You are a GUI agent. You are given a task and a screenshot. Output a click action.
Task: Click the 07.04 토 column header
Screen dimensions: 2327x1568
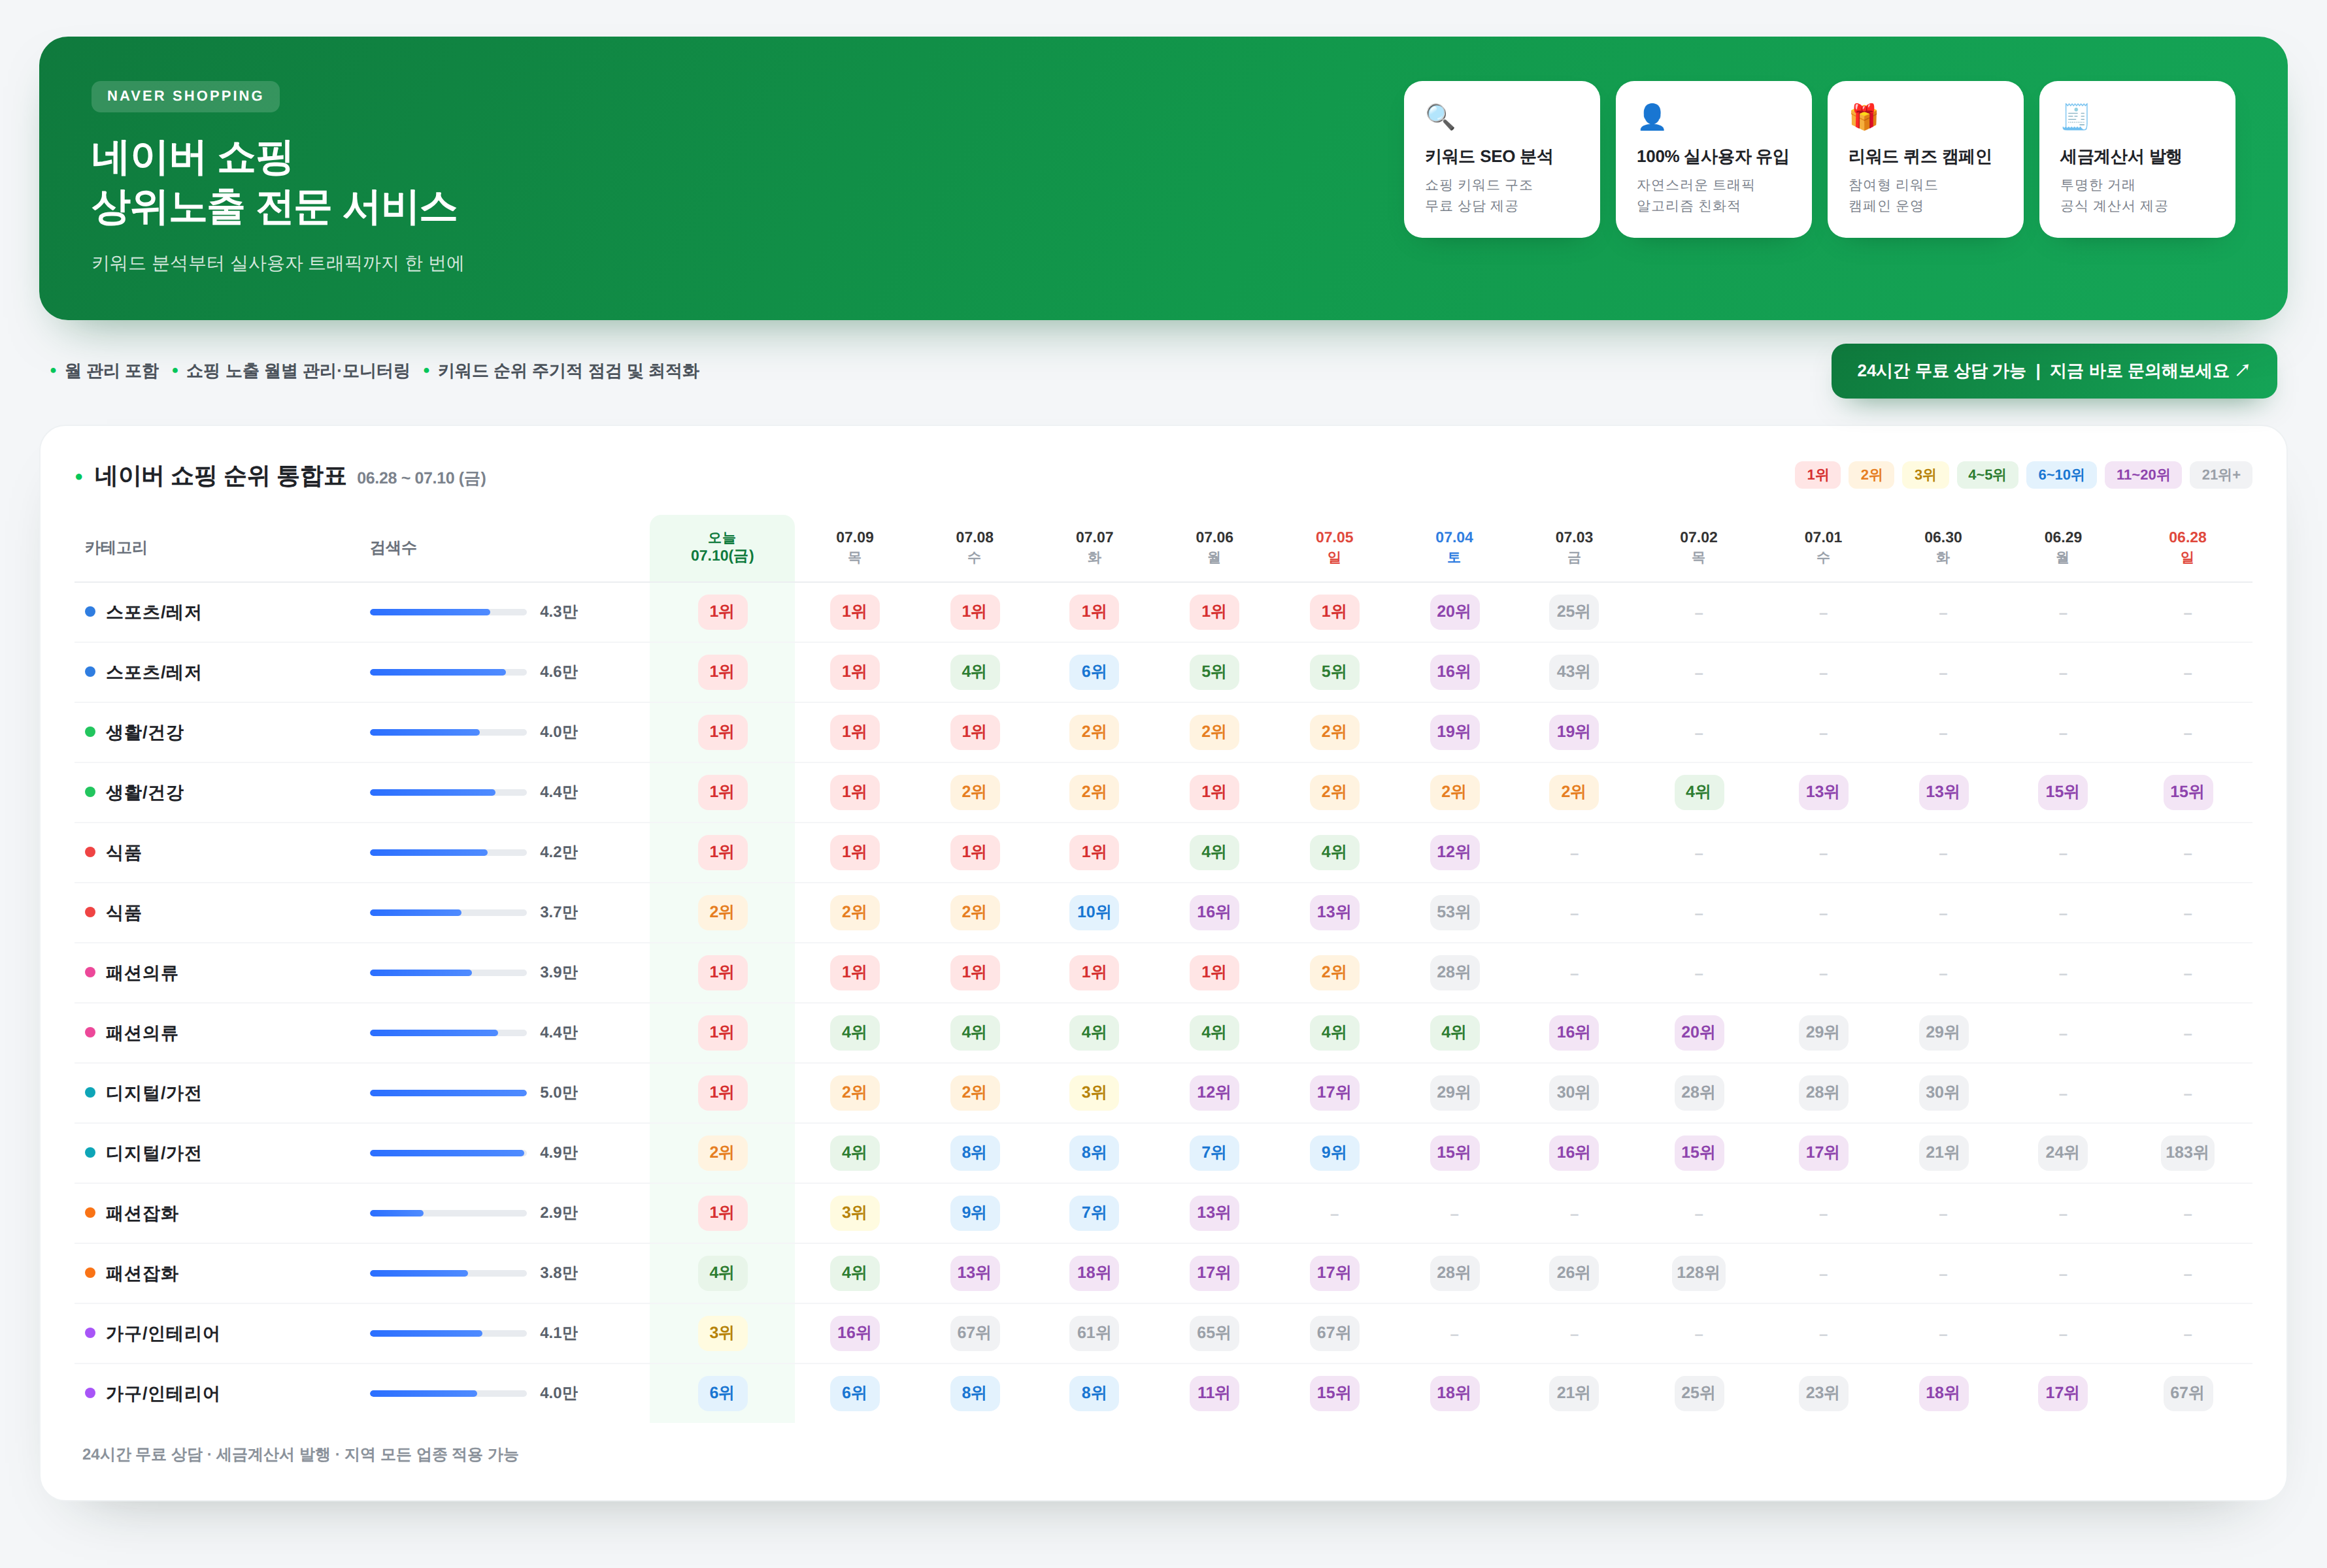coord(1454,547)
